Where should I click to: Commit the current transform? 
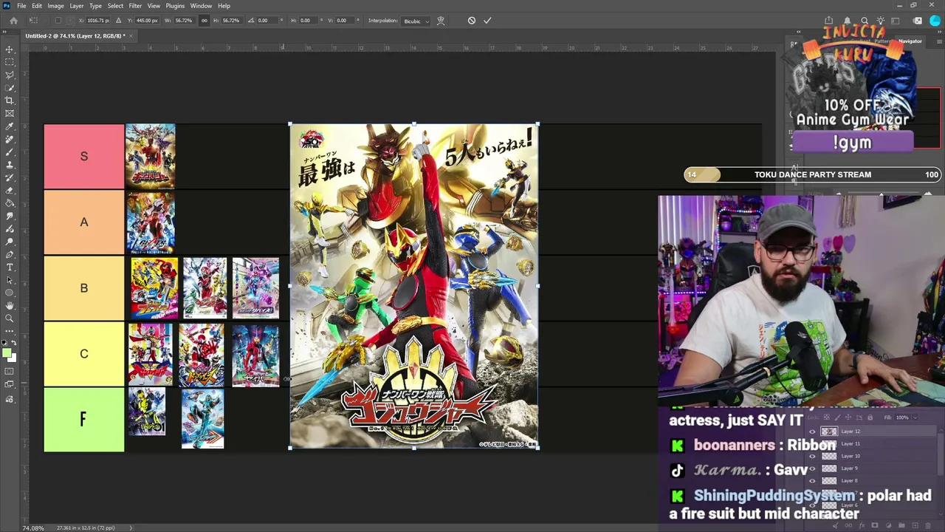coord(487,21)
